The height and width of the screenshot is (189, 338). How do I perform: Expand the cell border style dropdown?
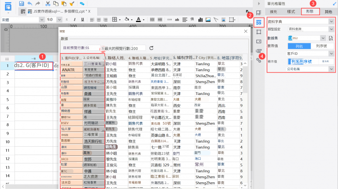click(x=120, y=20)
